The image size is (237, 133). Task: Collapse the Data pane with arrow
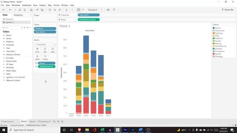pos(31,15)
